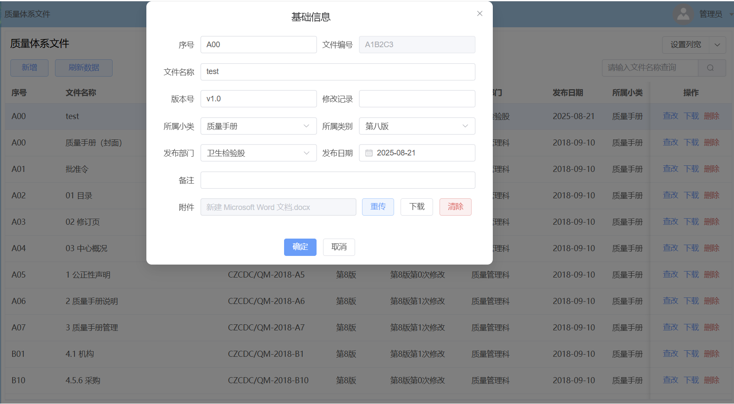Click the empty 修改记录 input field
The width and height of the screenshot is (734, 404).
tap(417, 99)
